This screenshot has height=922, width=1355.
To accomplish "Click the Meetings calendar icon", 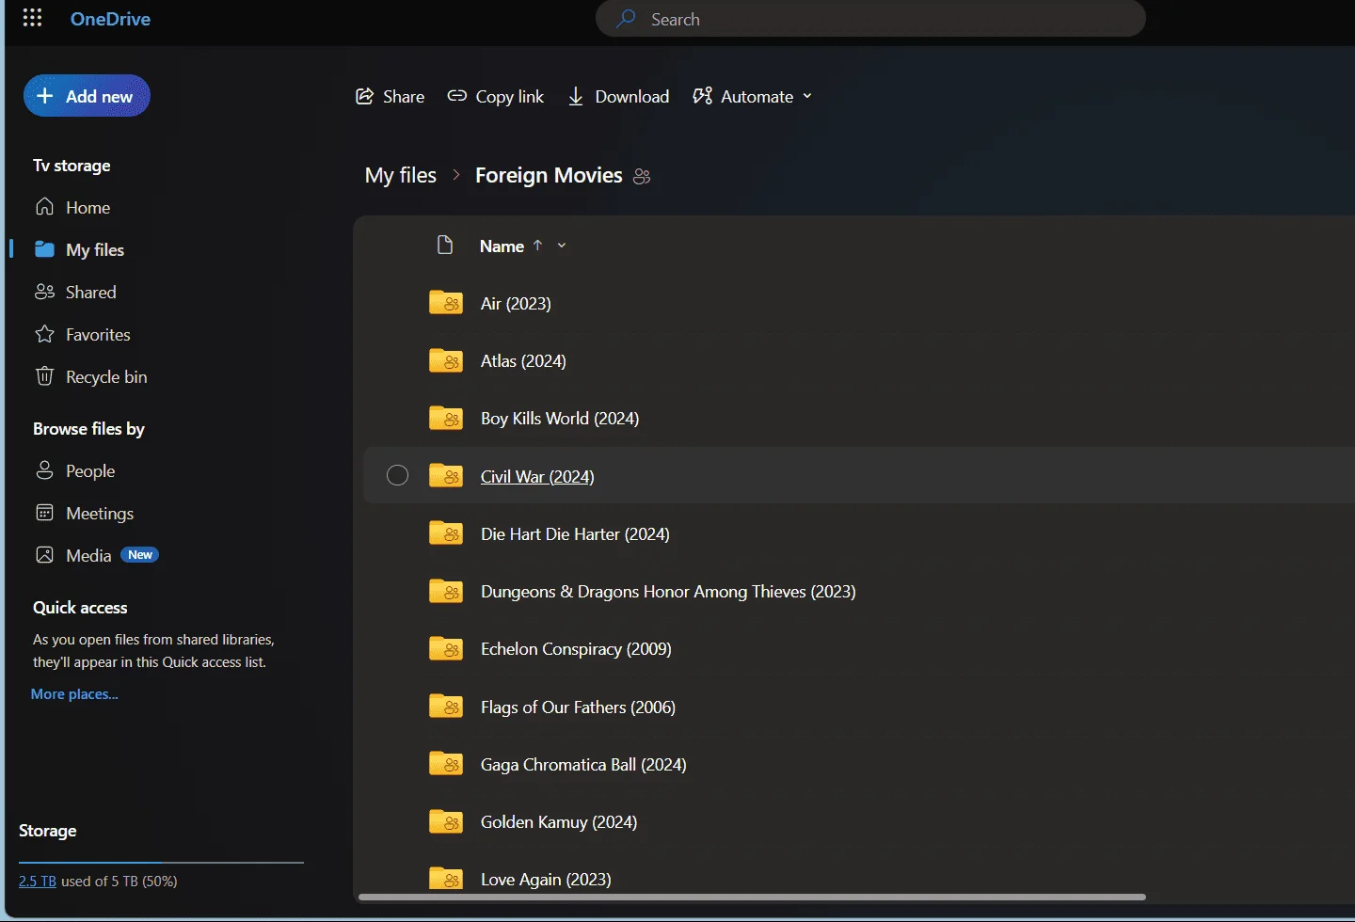I will (x=44, y=513).
